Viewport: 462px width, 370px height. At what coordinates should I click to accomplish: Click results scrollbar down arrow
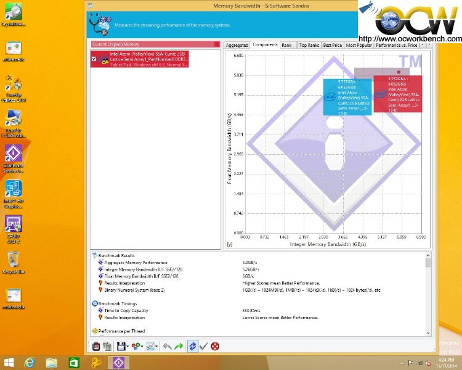(x=428, y=333)
